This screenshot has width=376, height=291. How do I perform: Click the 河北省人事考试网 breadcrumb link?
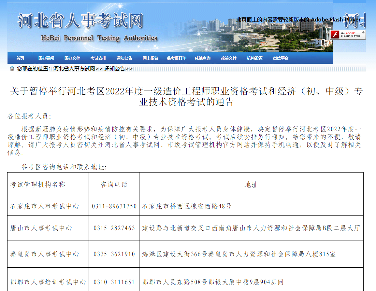click(74, 69)
